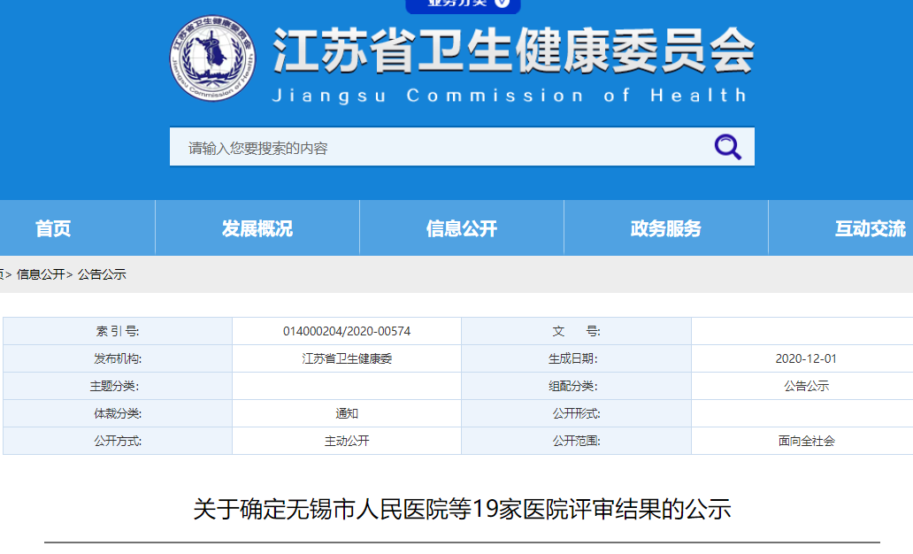Select index number 014000204/2020-00574
This screenshot has height=554, width=913.
click(x=347, y=332)
